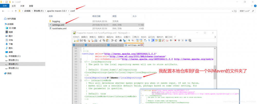Sort files by 名称 column header

(x=51, y=16)
